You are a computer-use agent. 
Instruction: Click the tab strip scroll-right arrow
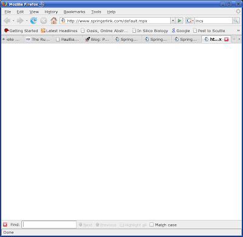[234, 39]
